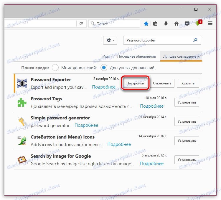Image resolution: width=221 pixels, height=200 pixels.
Task: Click the Password Tags puzzle icon
Action: pos(22,102)
